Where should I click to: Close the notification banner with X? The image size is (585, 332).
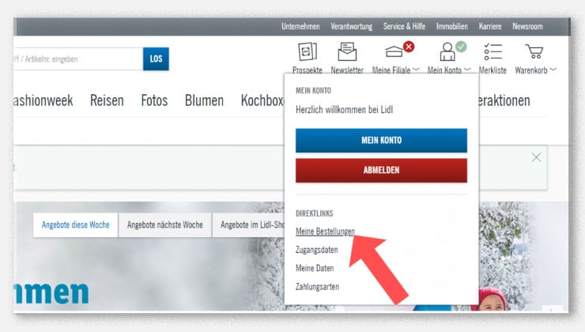pyautogui.click(x=537, y=157)
